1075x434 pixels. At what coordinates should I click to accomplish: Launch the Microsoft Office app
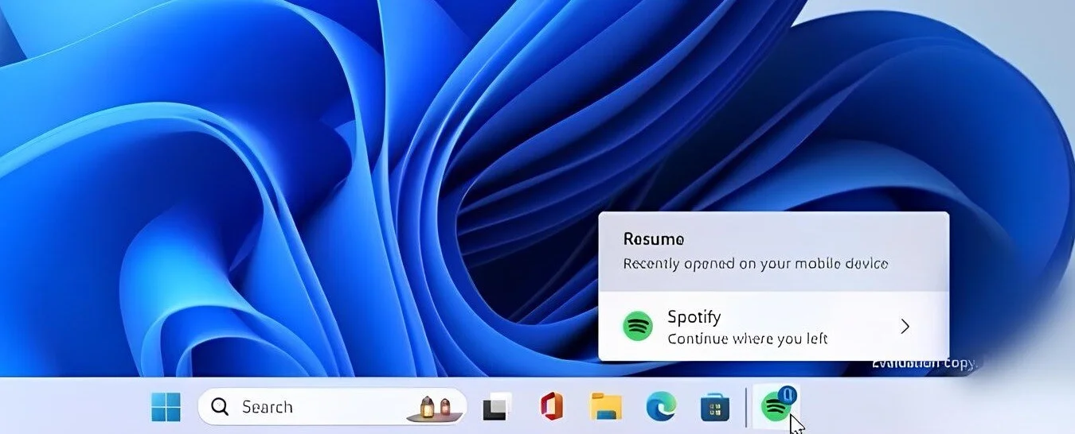(550, 407)
